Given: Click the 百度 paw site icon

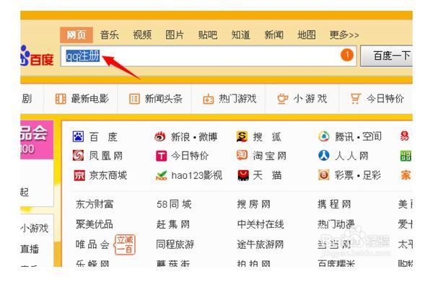Looking at the screenshot, I should pyautogui.click(x=78, y=136).
